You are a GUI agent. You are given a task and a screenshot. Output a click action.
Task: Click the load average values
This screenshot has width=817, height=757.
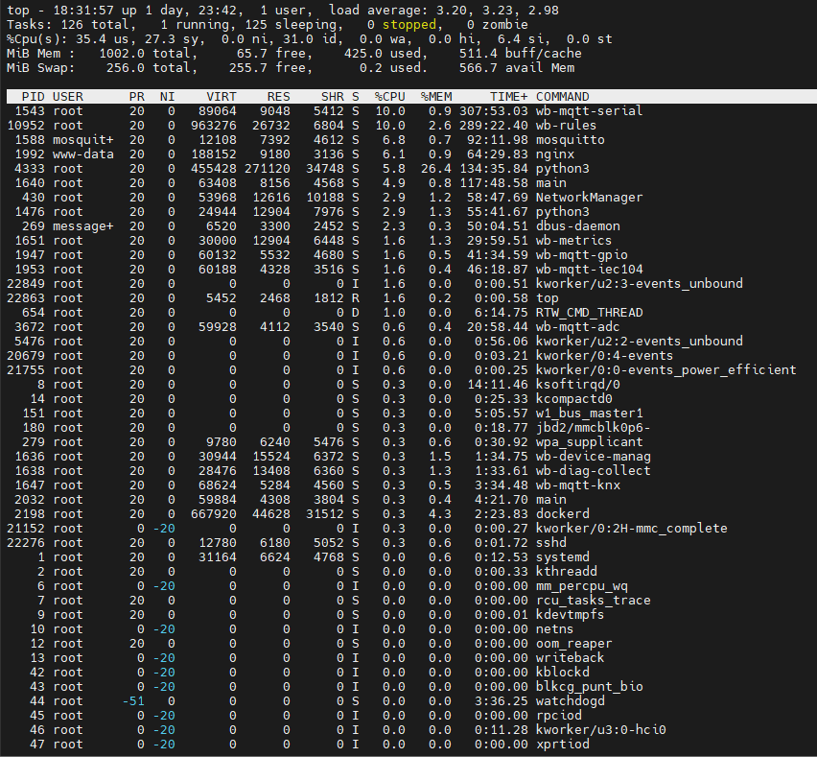pyautogui.click(x=507, y=10)
